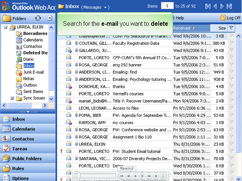Toggle flag on ROSA eng 092 banner email
Viewport: 242px width, 181px height.
(x=231, y=65)
